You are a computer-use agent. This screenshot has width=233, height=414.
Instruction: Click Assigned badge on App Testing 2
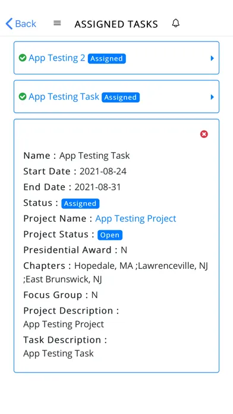[x=106, y=59]
